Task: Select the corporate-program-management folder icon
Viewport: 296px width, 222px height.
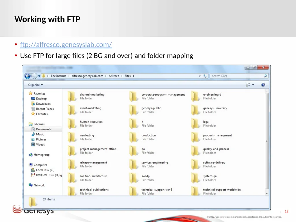Action: [134, 96]
